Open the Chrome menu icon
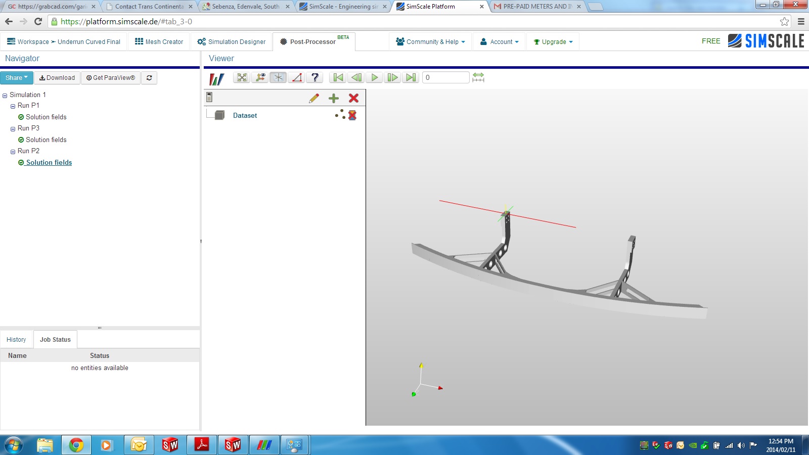The width and height of the screenshot is (809, 455). click(x=801, y=21)
